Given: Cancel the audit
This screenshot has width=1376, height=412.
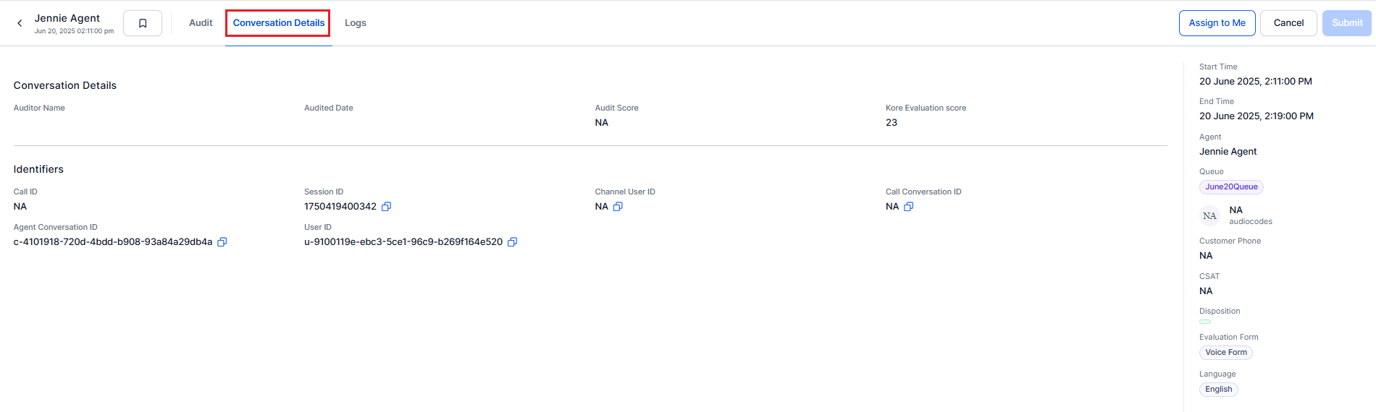Looking at the screenshot, I should point(1288,23).
